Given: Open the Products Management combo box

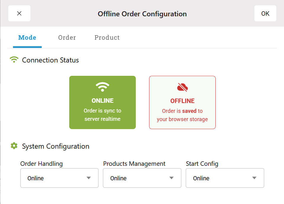Looking at the screenshot, I should coord(142,178).
